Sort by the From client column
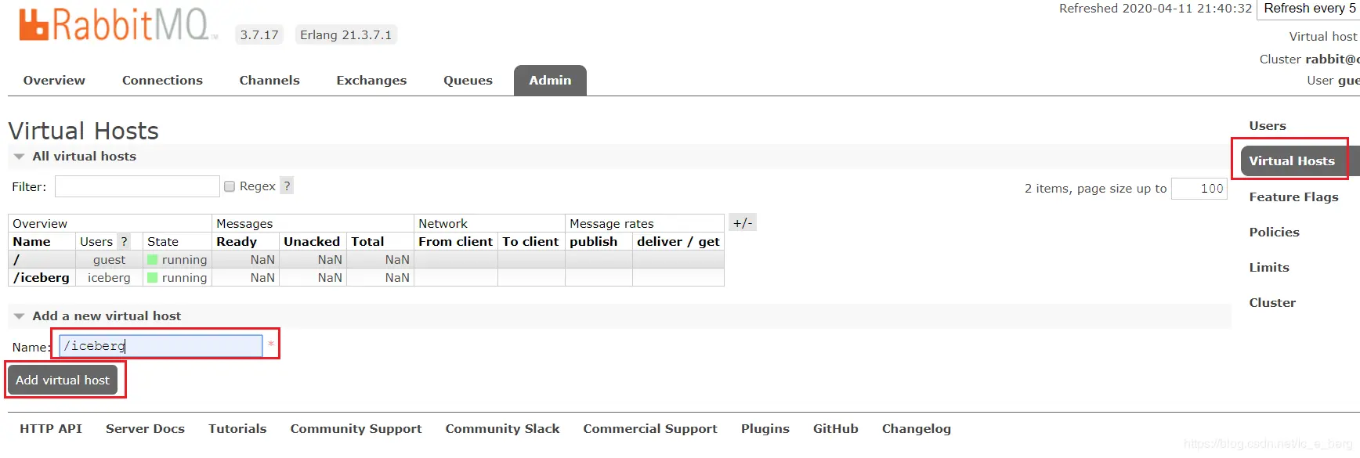The width and height of the screenshot is (1360, 458). click(455, 242)
